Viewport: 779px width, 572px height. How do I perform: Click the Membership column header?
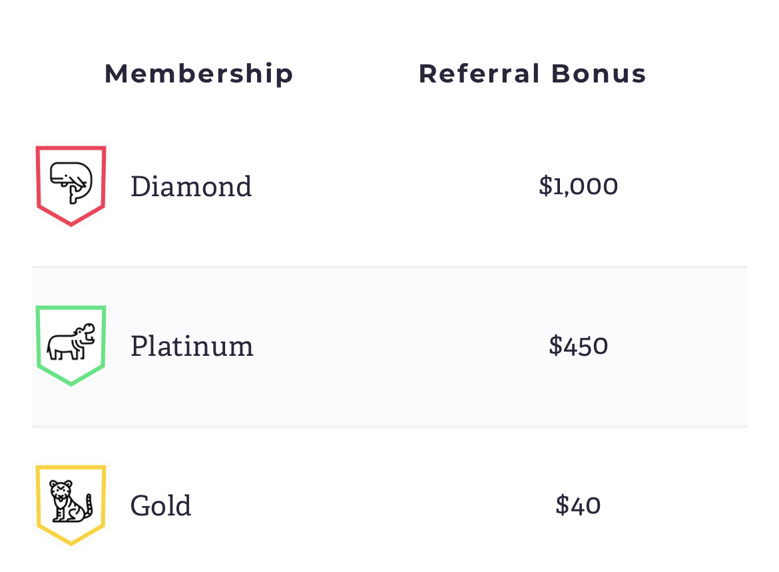click(x=198, y=74)
